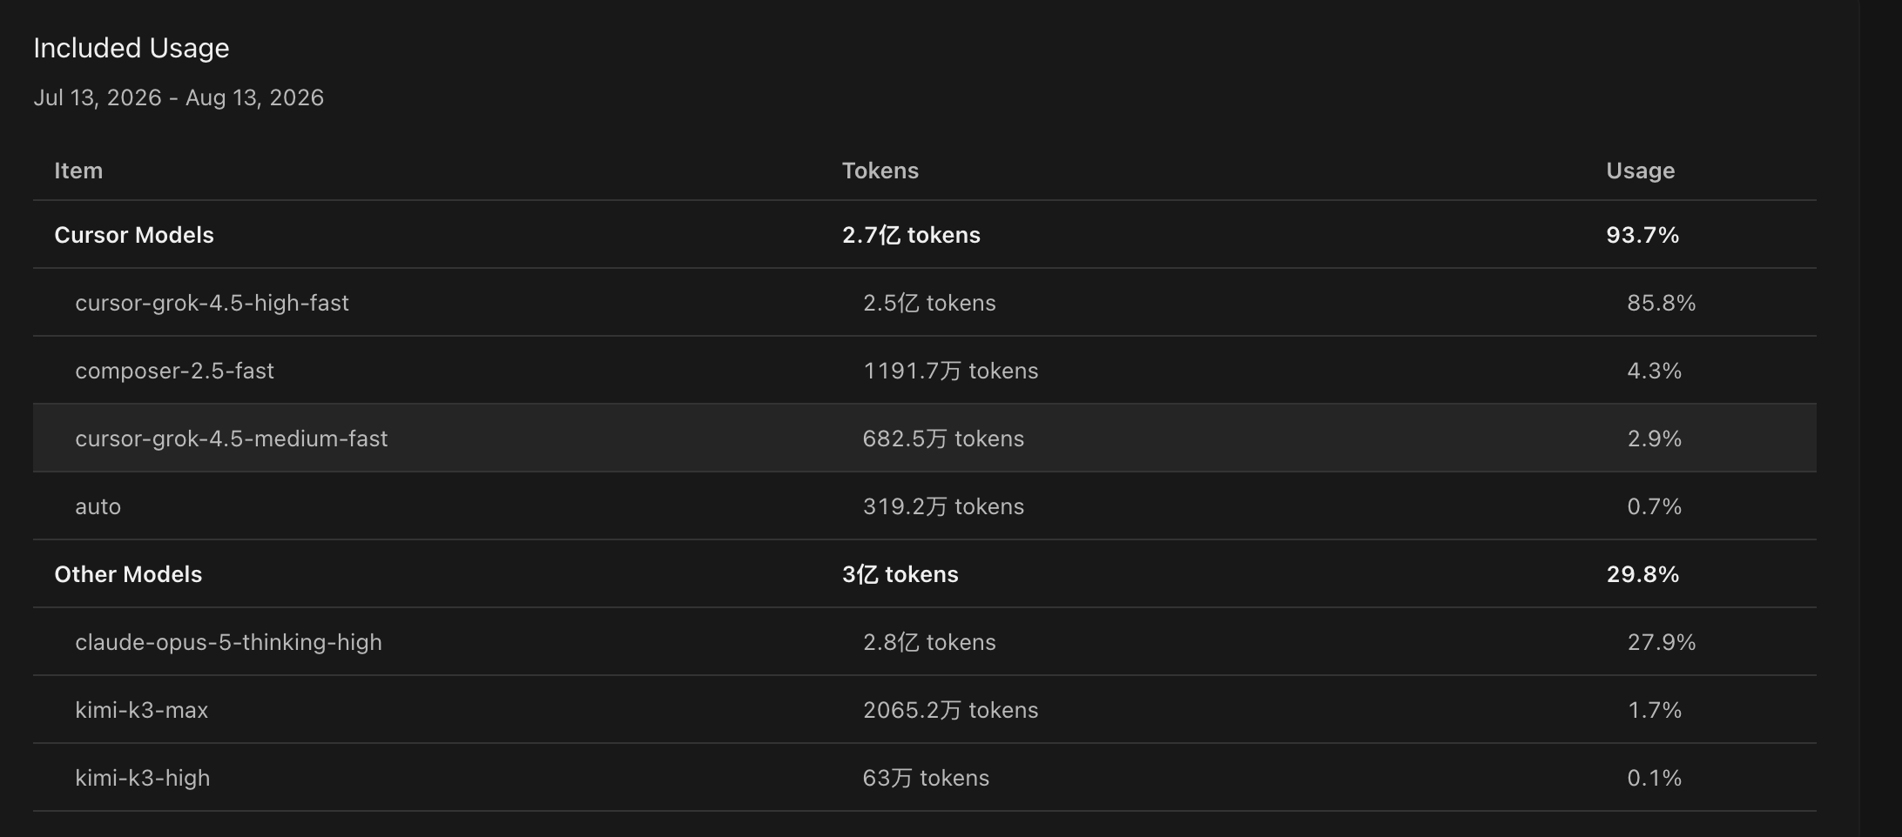Click the 85.8% usage value
Image resolution: width=1902 pixels, height=837 pixels.
pos(1662,303)
